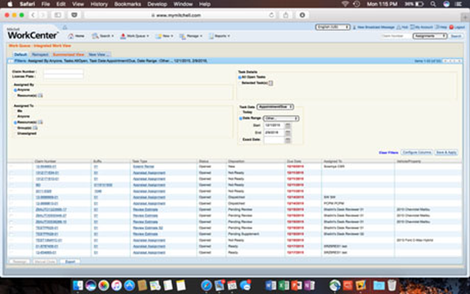Click the top-right Search button
Viewport: 470px width, 294px height.
pos(456,36)
